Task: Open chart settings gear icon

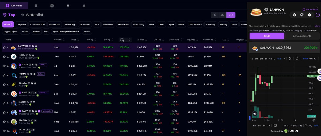Action: (314, 120)
